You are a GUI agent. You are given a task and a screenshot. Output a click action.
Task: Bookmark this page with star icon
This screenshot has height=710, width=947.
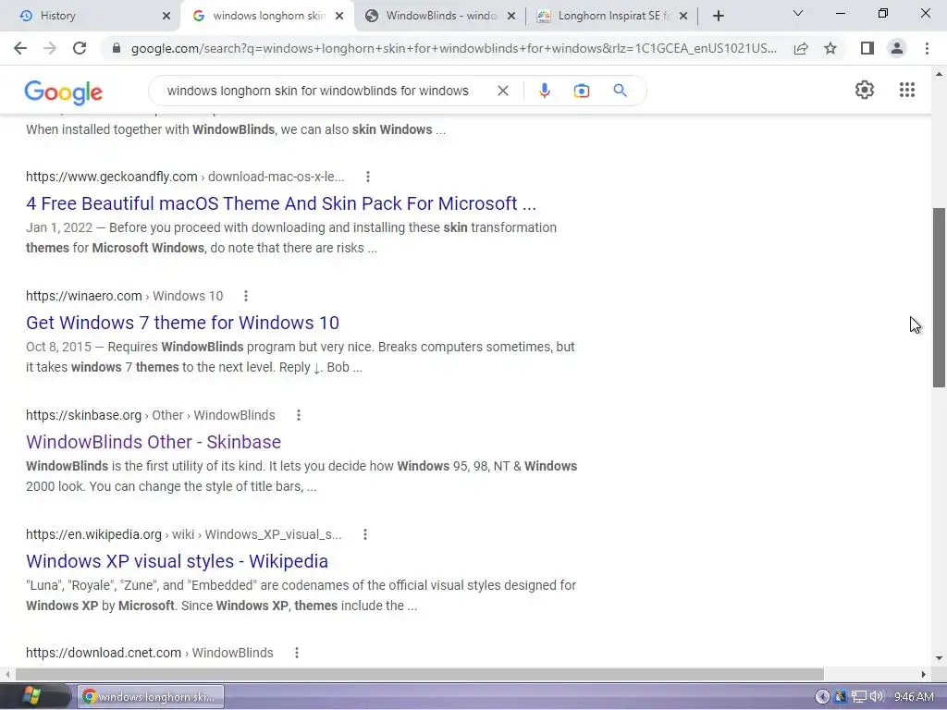coord(830,48)
